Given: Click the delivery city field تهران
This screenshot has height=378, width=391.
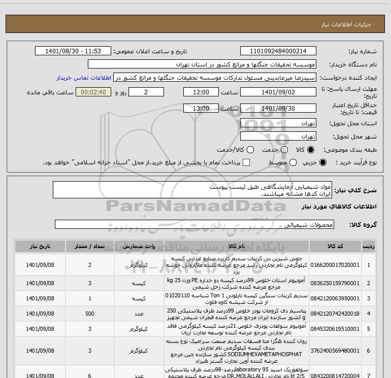Looking at the screenshot, I should click(278, 136).
